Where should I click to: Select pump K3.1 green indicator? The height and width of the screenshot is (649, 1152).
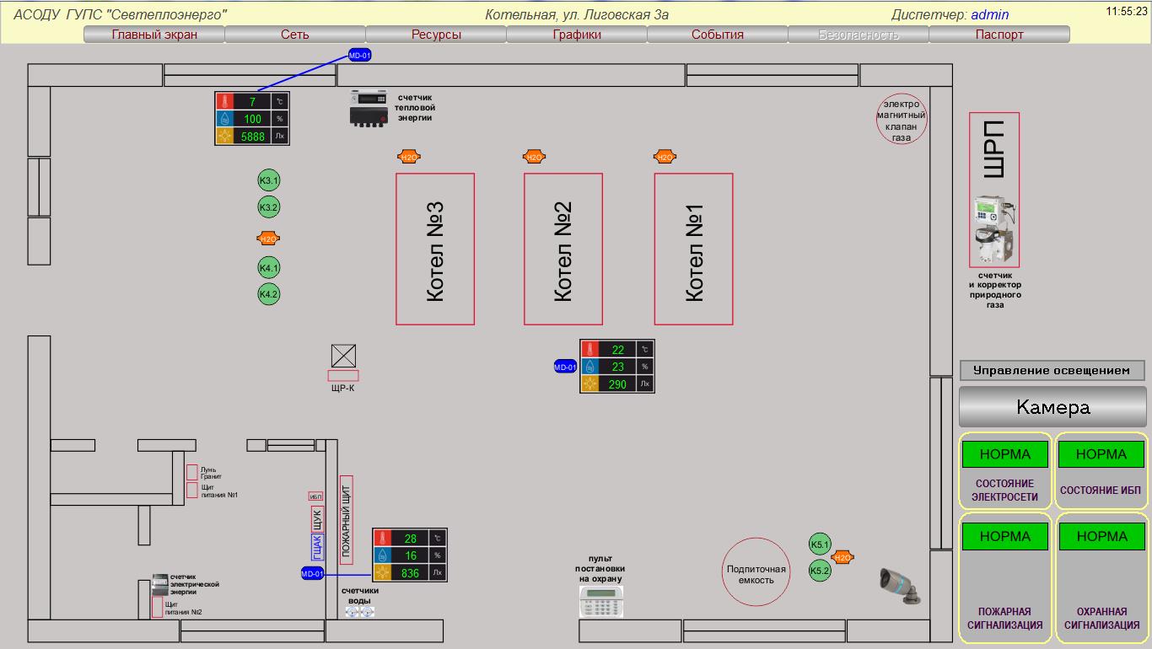(268, 180)
